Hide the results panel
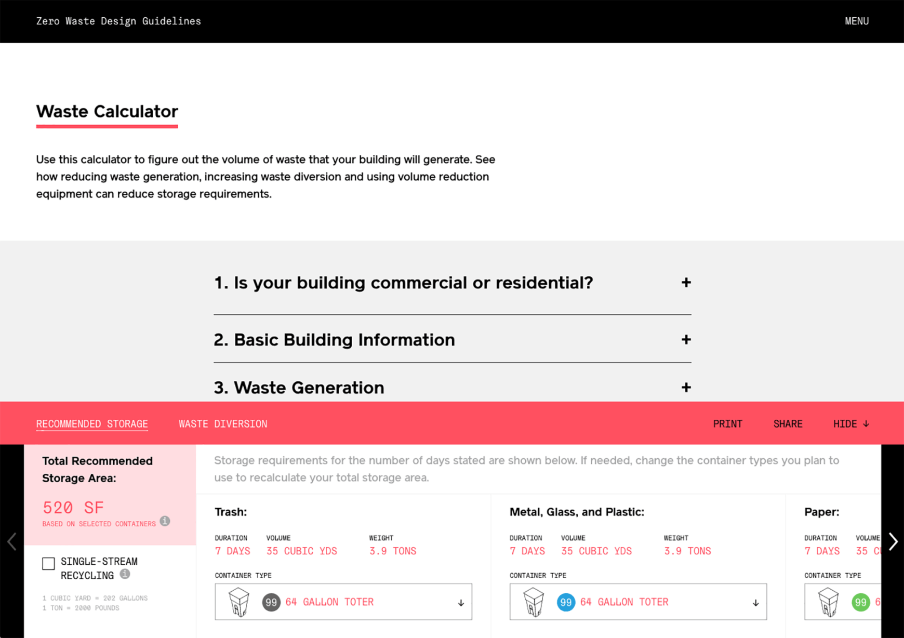This screenshot has width=904, height=638. (850, 424)
